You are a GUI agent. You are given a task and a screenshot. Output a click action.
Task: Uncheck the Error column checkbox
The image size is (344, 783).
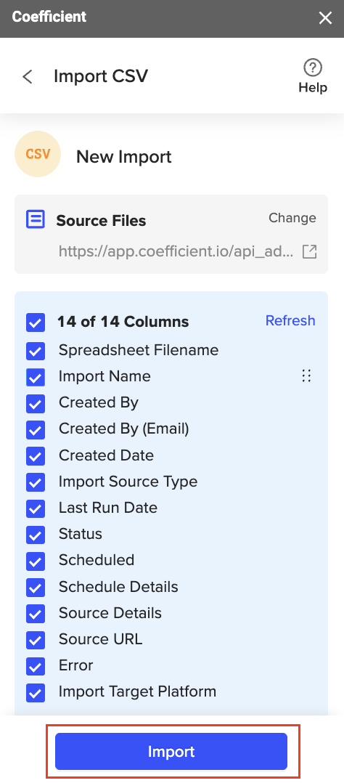36,666
